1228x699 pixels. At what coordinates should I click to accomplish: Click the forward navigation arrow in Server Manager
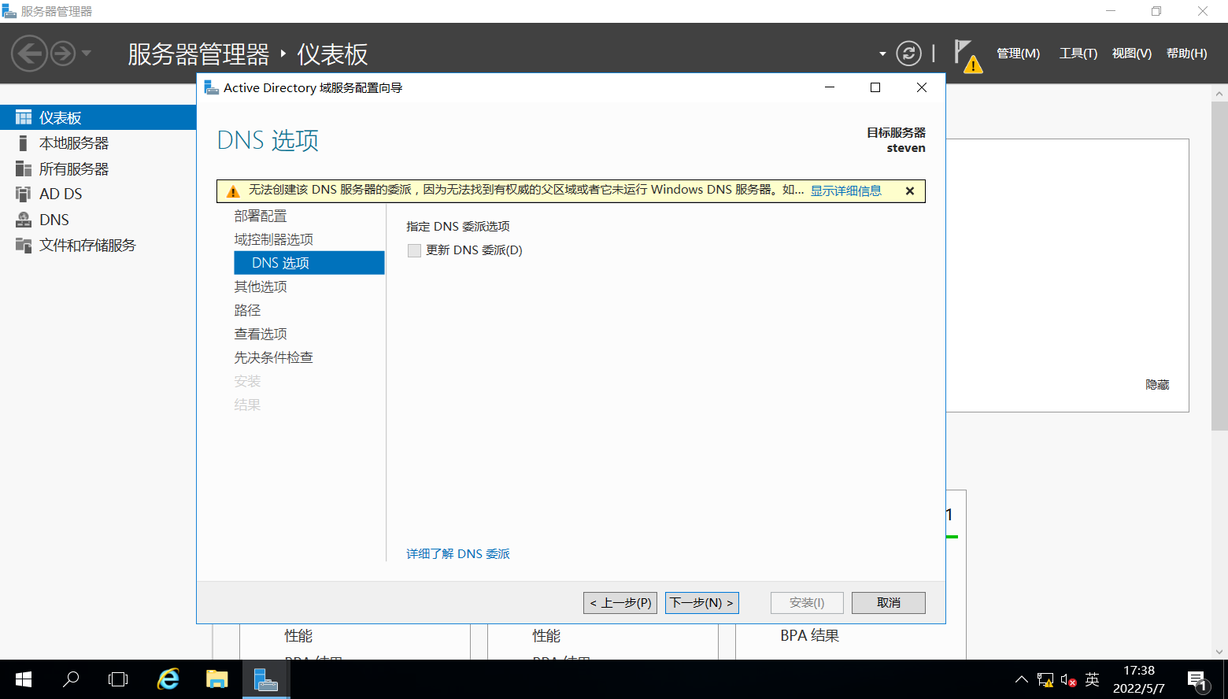coord(63,54)
